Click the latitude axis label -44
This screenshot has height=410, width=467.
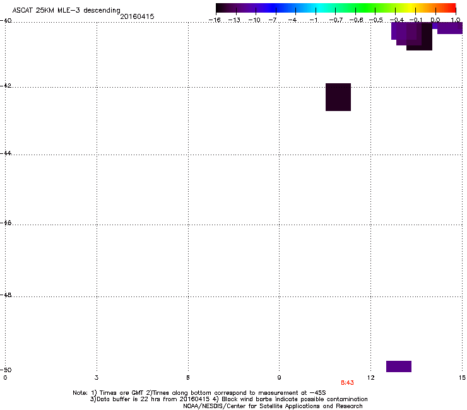tap(6, 153)
